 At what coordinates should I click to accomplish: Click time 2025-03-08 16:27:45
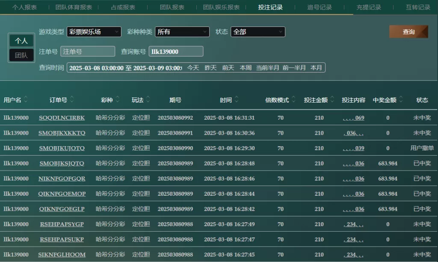click(229, 255)
